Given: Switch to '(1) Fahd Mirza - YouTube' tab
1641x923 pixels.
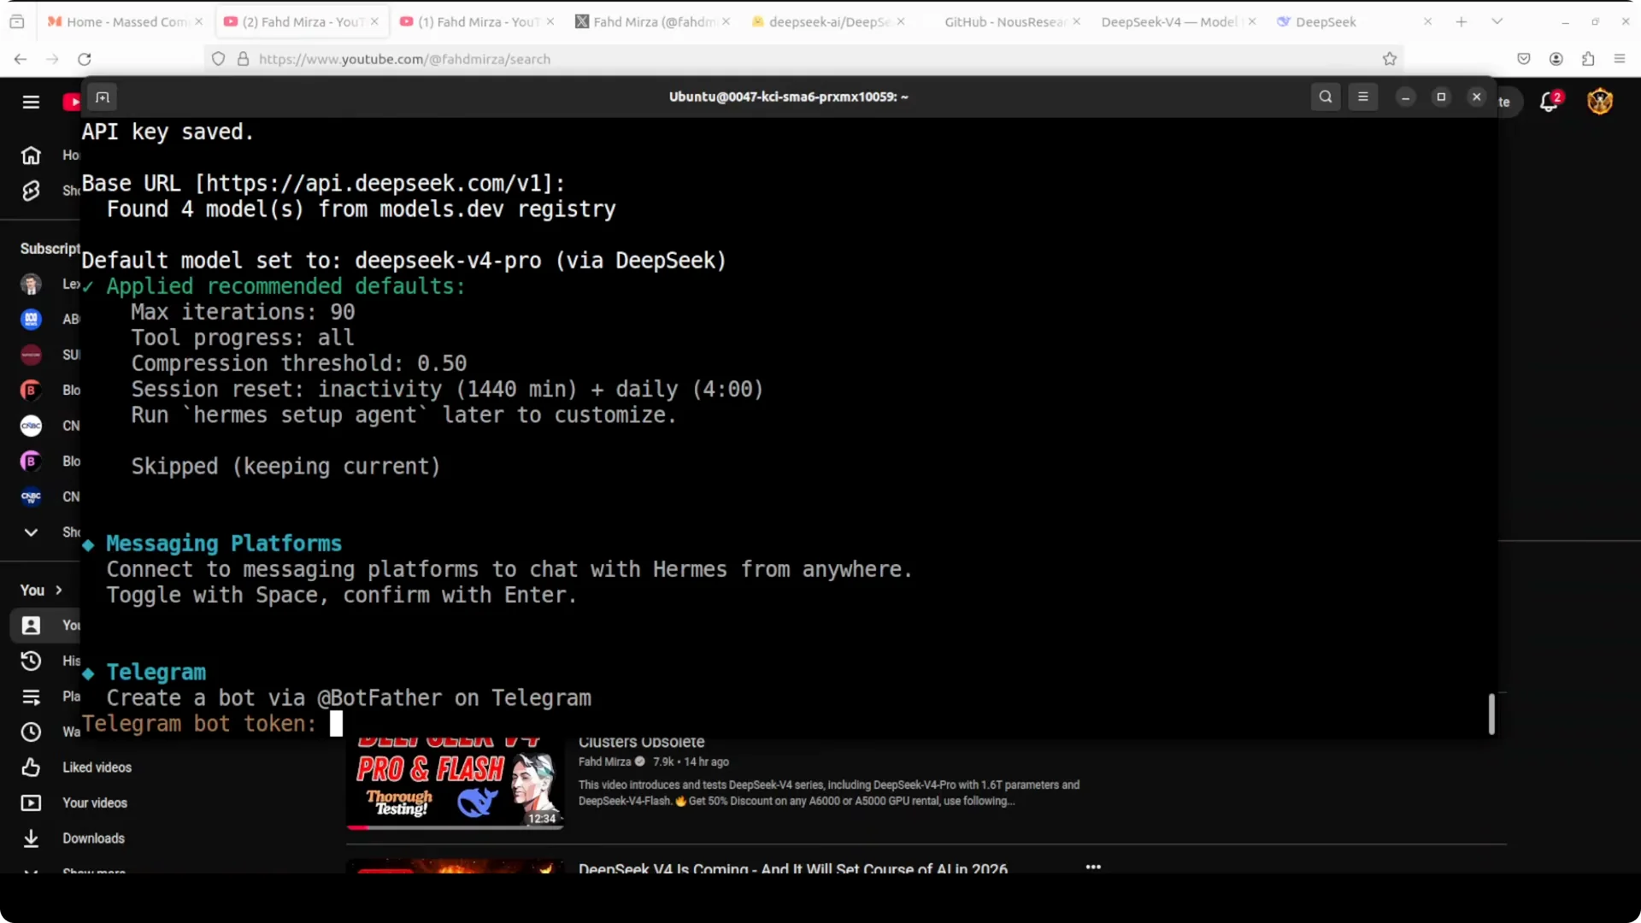Looking at the screenshot, I should [x=479, y=21].
